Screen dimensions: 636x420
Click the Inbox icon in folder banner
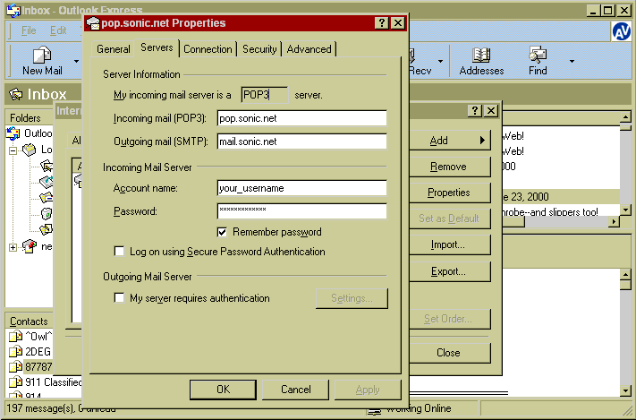coord(16,94)
